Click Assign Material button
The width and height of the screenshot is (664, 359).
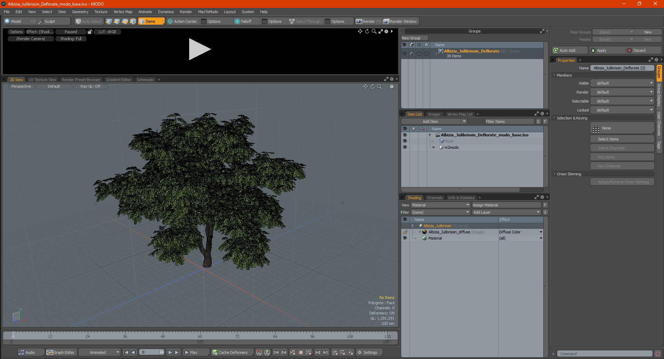(506, 205)
